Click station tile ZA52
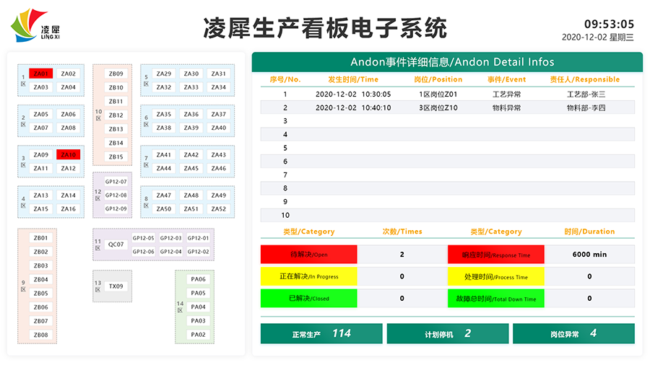Screen dimensions: 650x365 218,209
